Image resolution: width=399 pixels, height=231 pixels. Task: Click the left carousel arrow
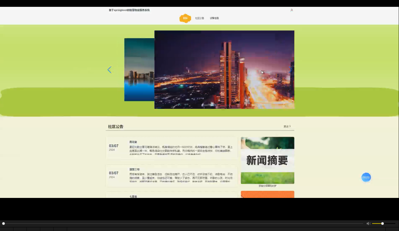click(109, 70)
